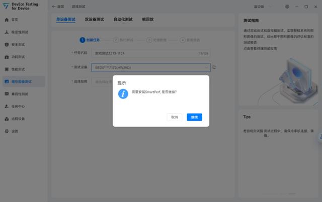Open 远程设备 in the sidebar
The image size is (322, 202).
click(x=24, y=119)
